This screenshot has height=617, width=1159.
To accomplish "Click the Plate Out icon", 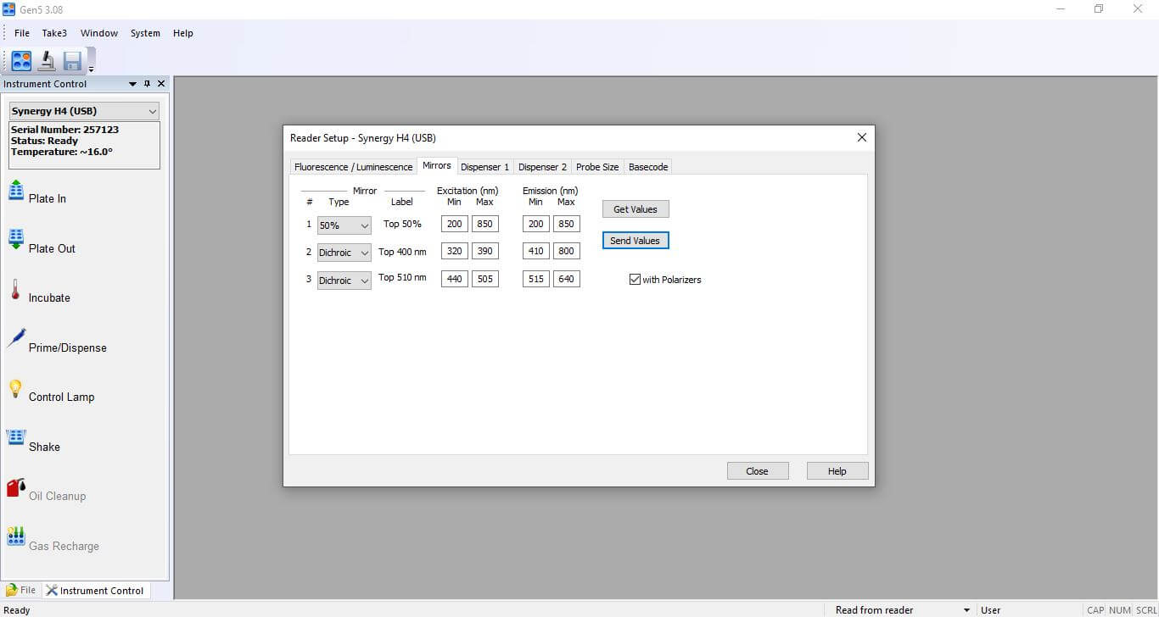I will 16,240.
